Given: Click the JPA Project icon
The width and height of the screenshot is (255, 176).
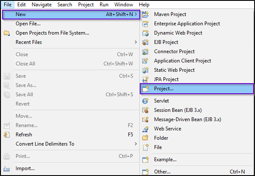Looking at the screenshot, I should click(145, 79).
